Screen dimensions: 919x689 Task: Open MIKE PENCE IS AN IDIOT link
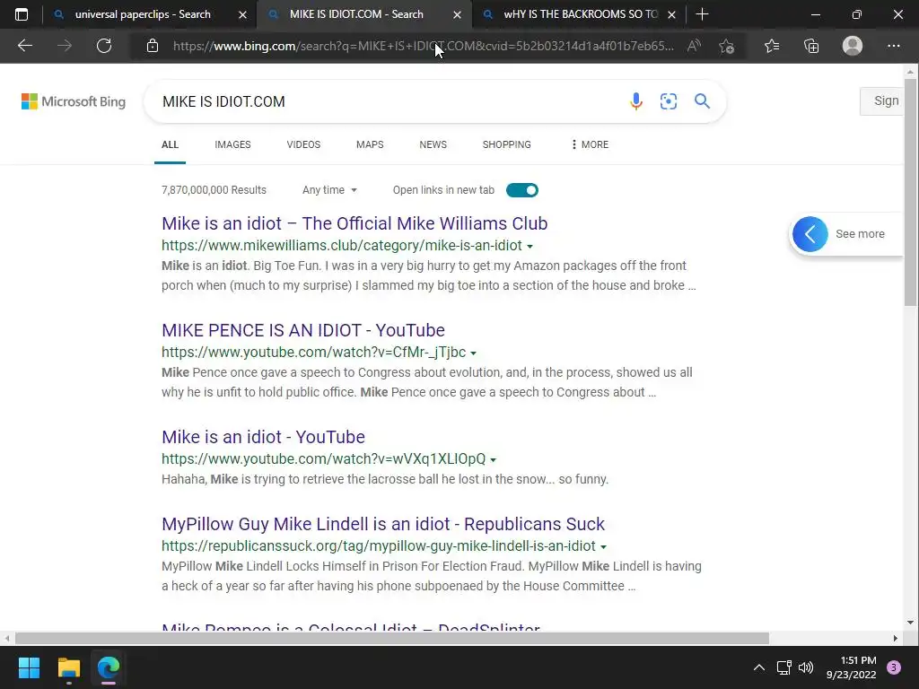point(303,330)
